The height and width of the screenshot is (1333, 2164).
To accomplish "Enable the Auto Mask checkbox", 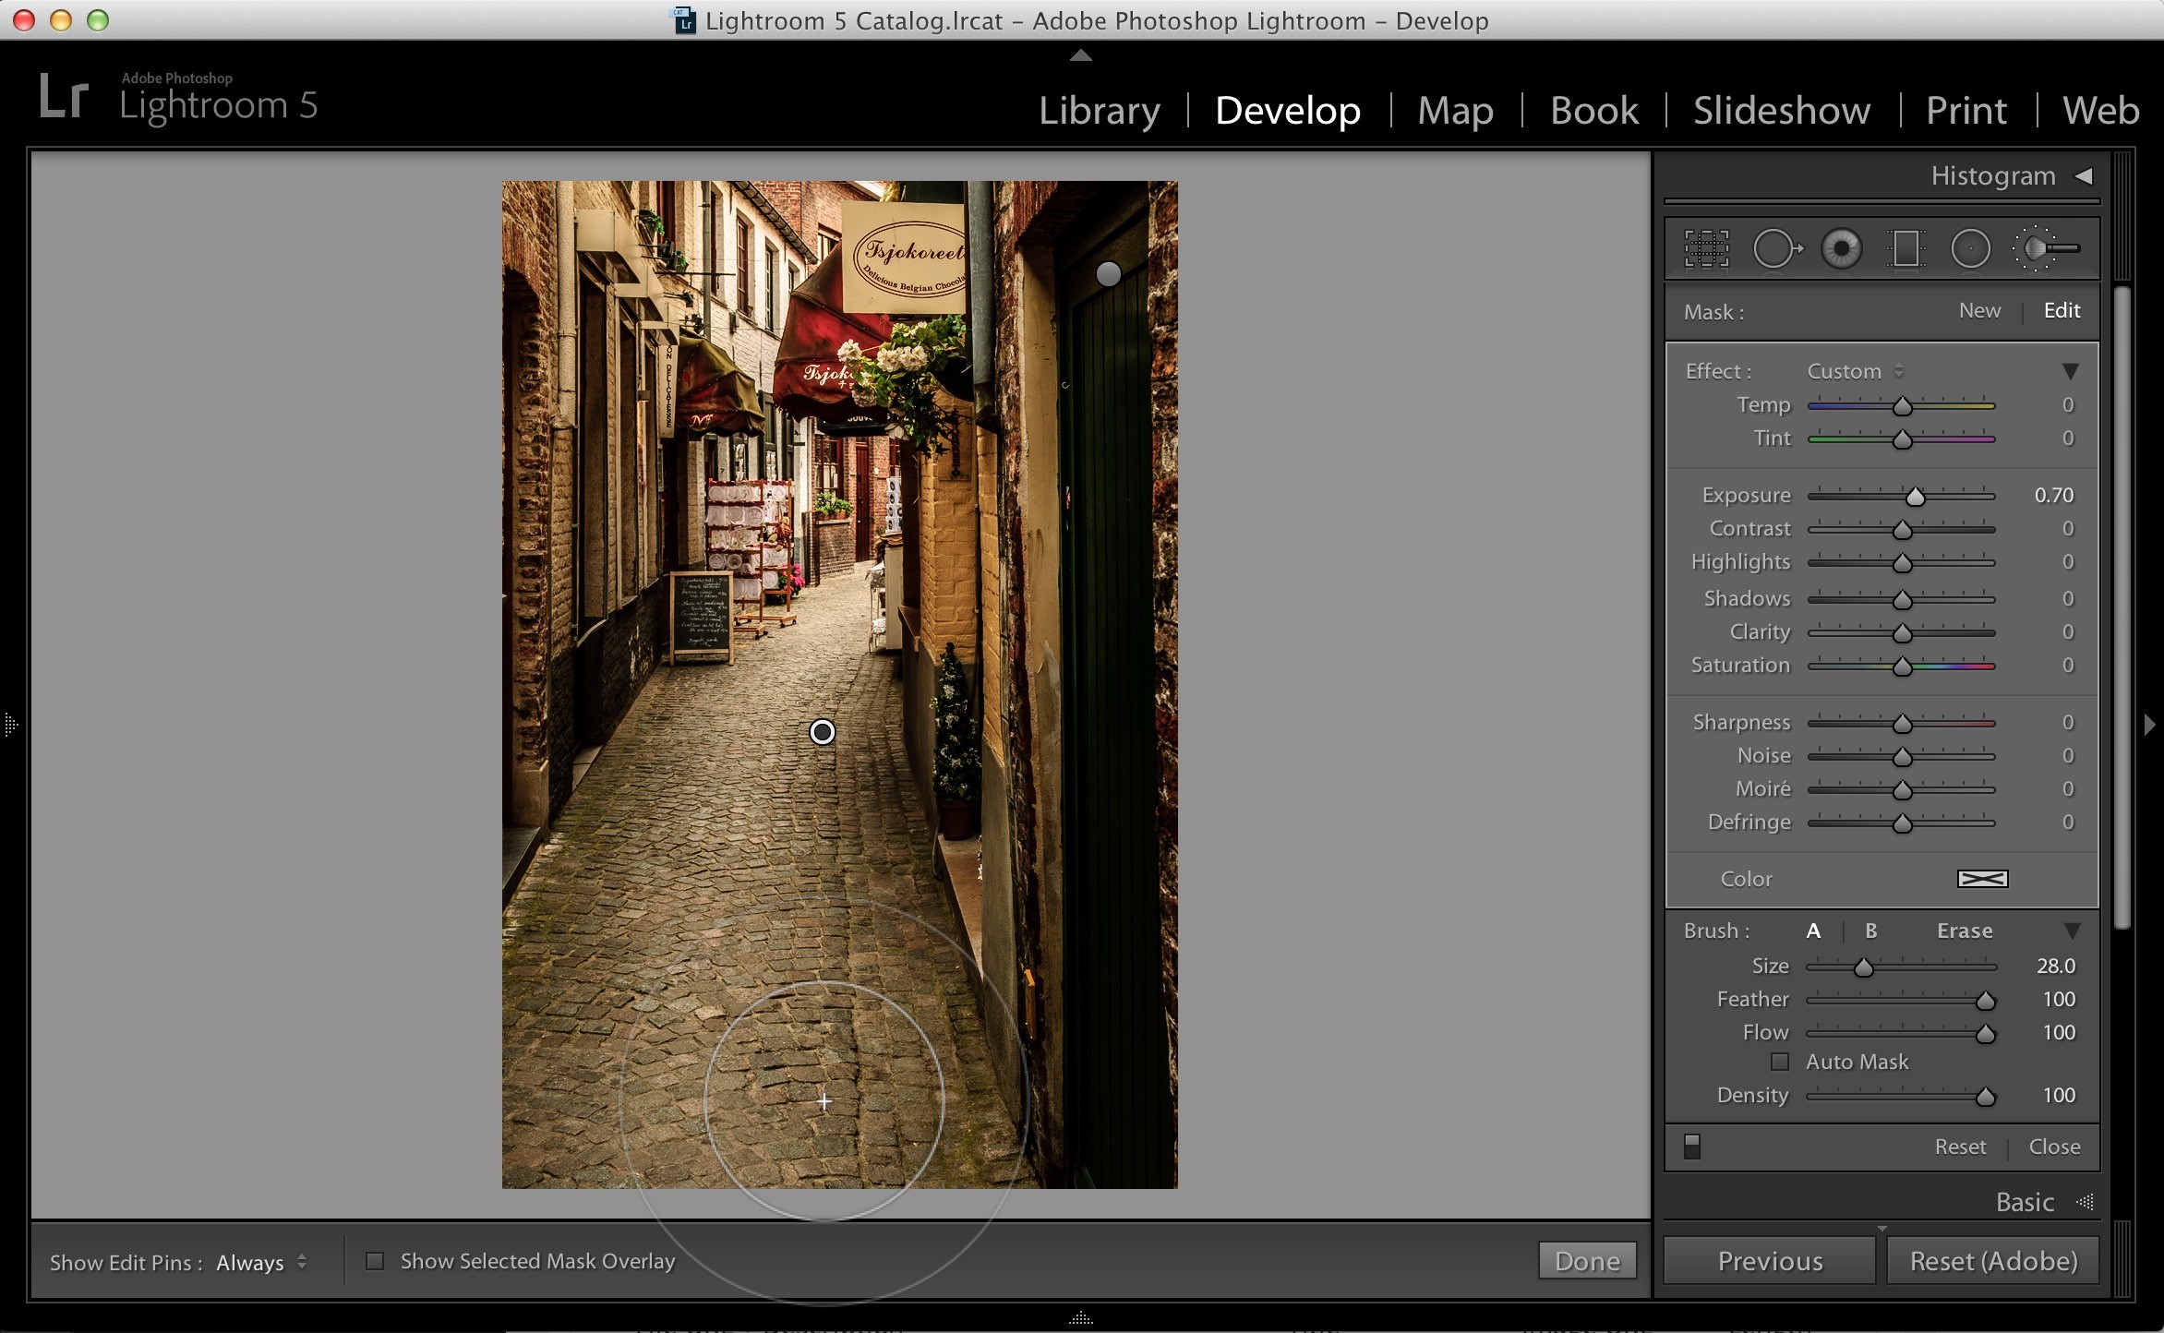I will coord(1779,1062).
